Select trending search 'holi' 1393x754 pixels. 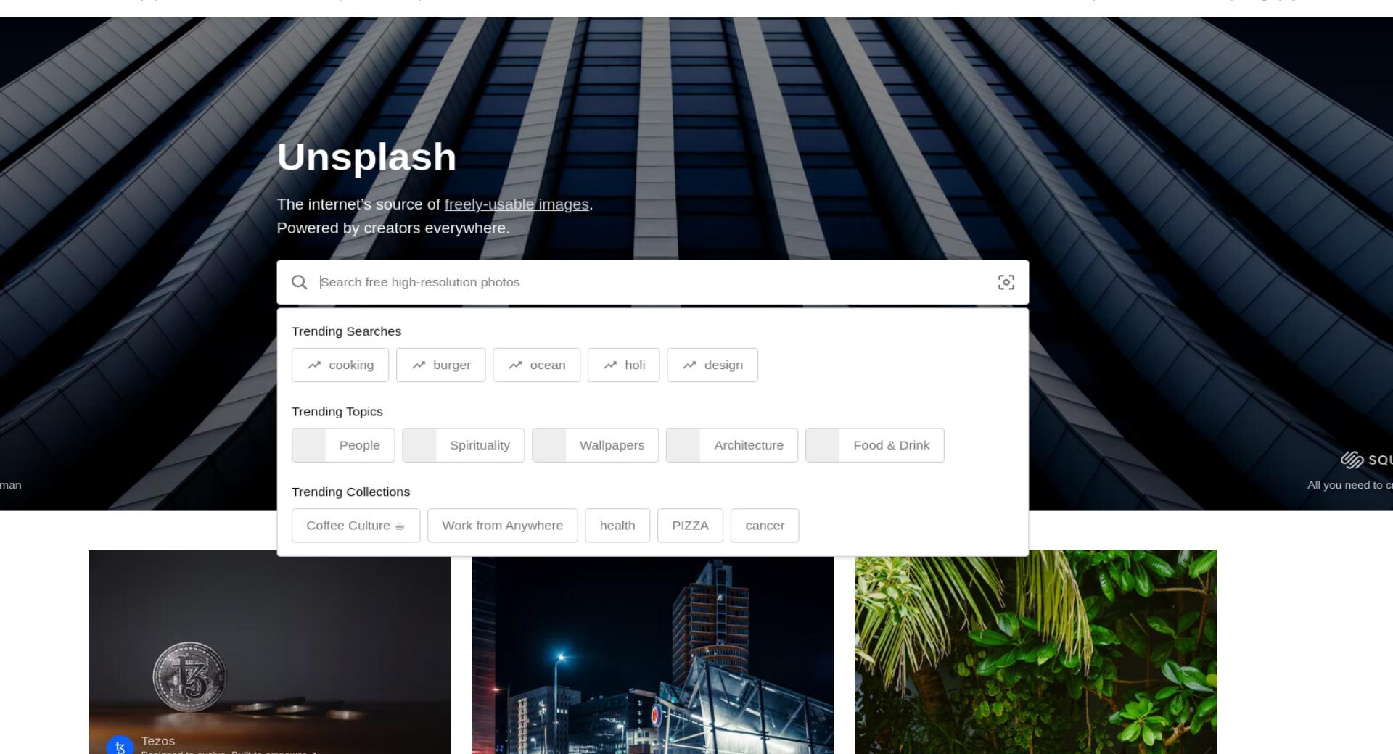(x=623, y=365)
